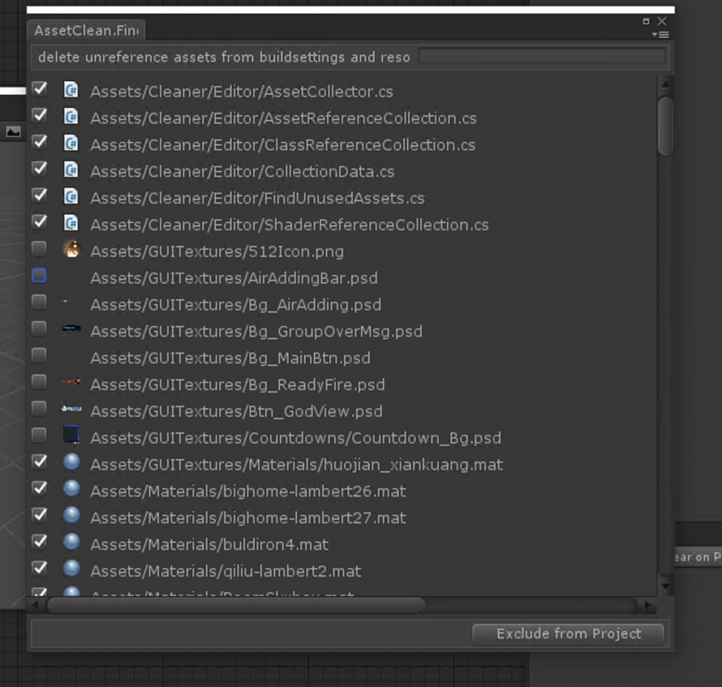This screenshot has height=687, width=722.
Task: Click the Exclude from Project button
Action: tap(568, 633)
